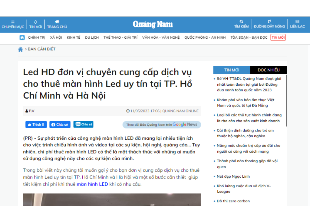Switch to the Đọc nhiều tab
310x206 pixels.
[x=269, y=70]
